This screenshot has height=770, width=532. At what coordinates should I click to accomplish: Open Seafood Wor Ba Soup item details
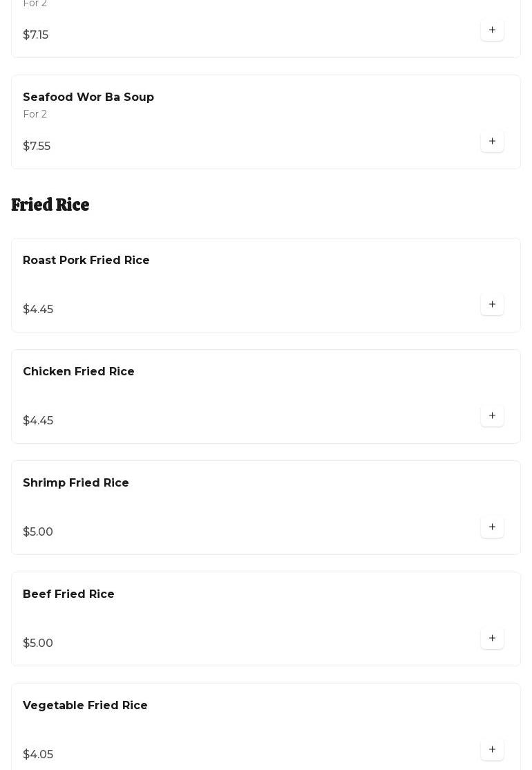(x=88, y=97)
